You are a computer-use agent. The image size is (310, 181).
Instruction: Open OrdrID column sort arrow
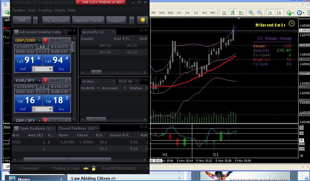(98, 88)
